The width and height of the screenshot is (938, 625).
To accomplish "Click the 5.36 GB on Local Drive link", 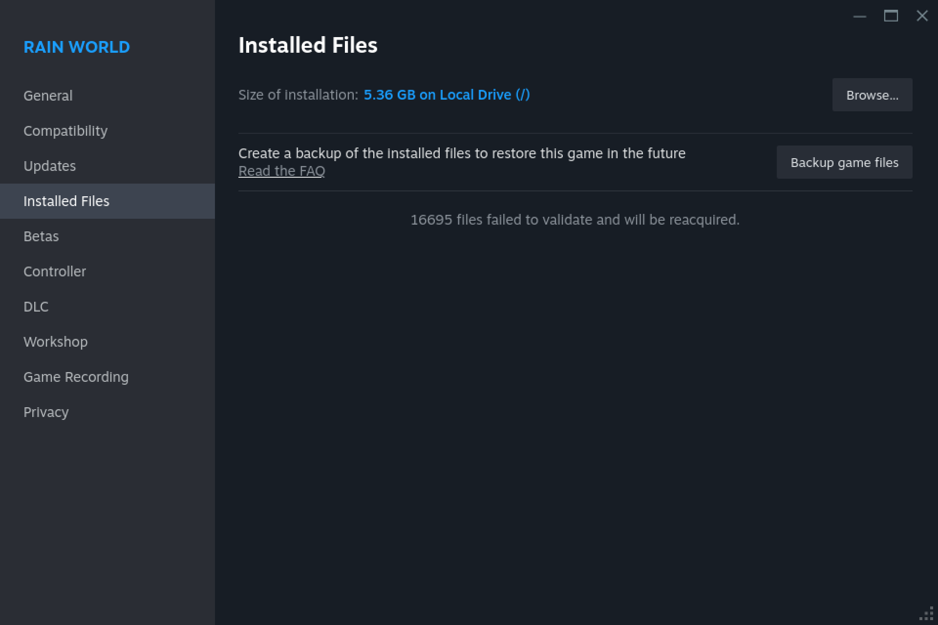I will click(447, 95).
